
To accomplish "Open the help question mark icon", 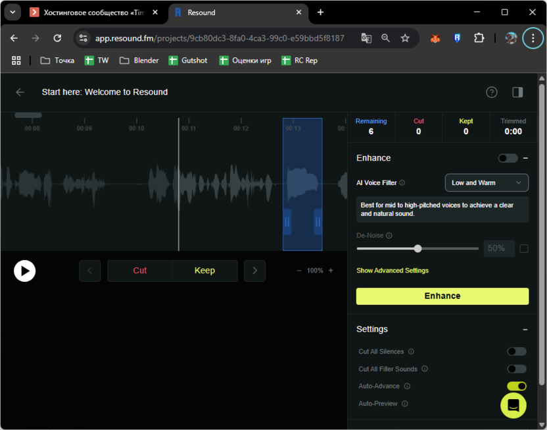I will [492, 92].
